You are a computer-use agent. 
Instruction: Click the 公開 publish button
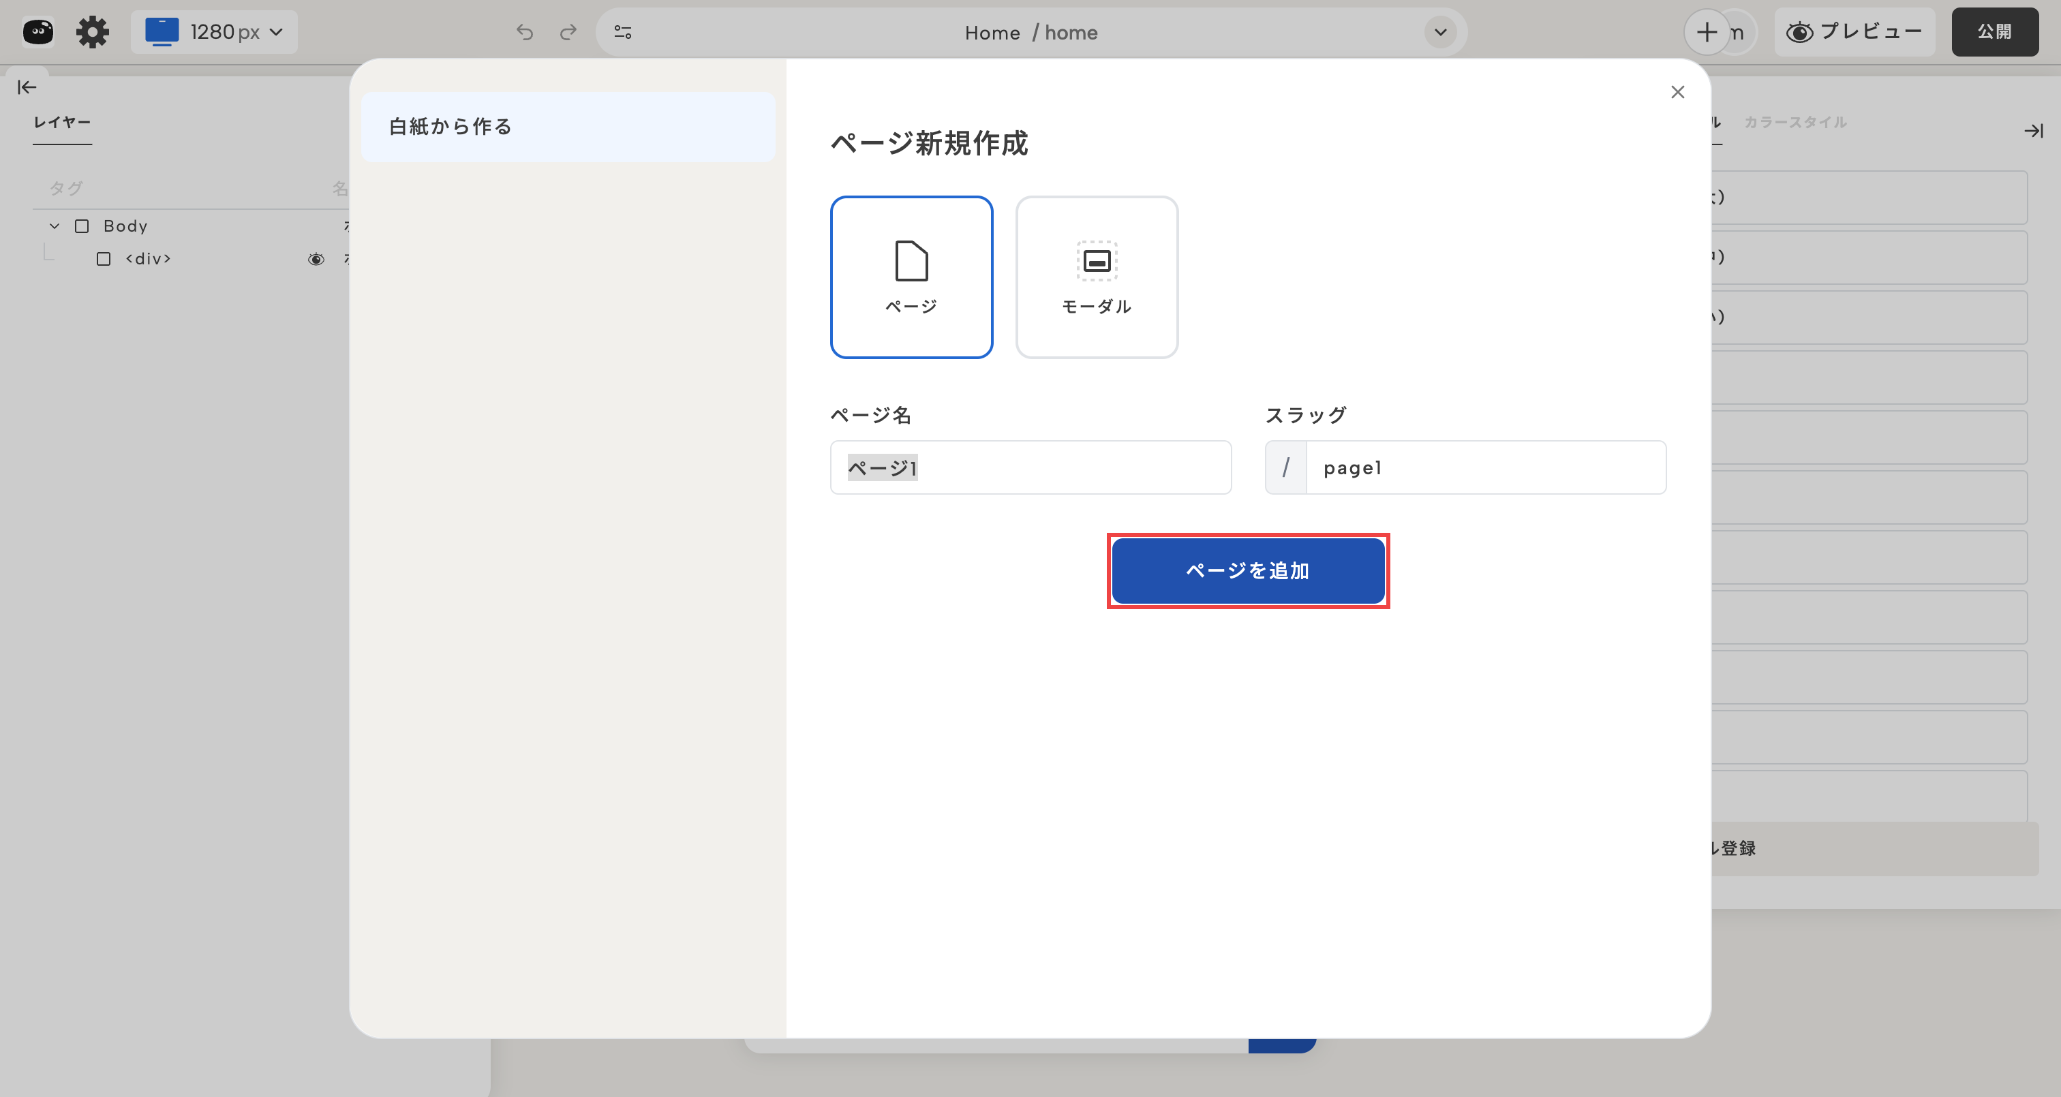coord(1994,32)
